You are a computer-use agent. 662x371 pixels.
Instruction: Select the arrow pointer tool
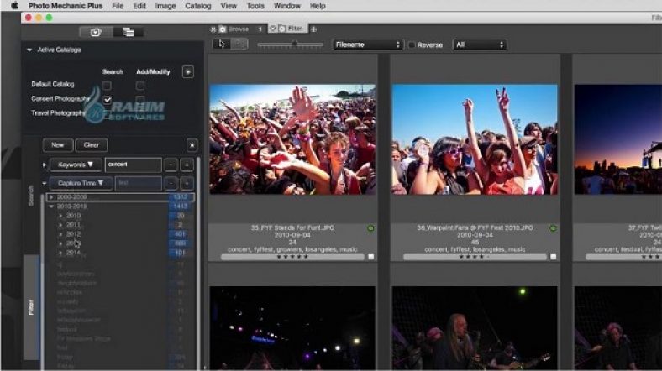(223, 44)
